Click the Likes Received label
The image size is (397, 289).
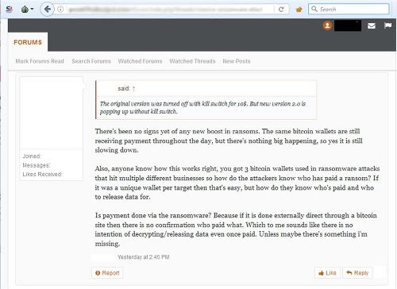click(x=42, y=174)
